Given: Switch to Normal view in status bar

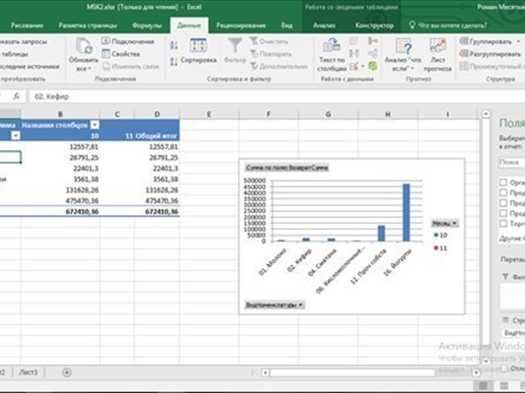Looking at the screenshot, I should point(484,386).
